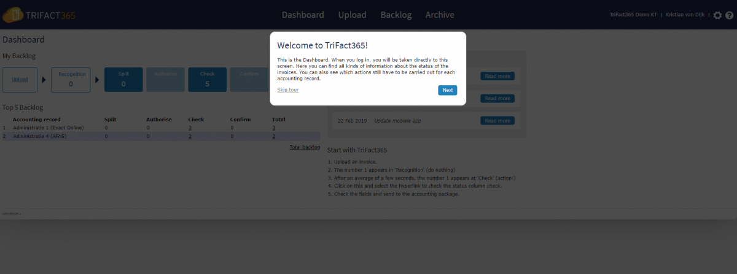
Task: Click the Split column header
Action: click(110, 120)
